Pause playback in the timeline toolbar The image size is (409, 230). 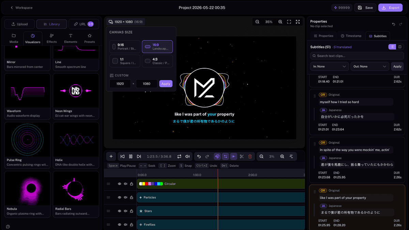pyautogui.click(x=131, y=156)
